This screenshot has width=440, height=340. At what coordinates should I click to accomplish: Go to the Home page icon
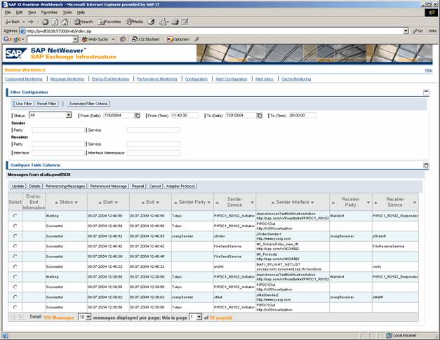pyautogui.click(x=65, y=22)
